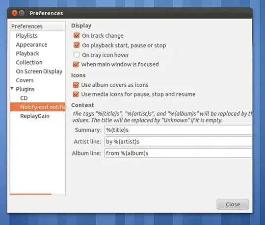Uncheck Use album covers as icons
The height and width of the screenshot is (225, 265).
pyautogui.click(x=76, y=85)
